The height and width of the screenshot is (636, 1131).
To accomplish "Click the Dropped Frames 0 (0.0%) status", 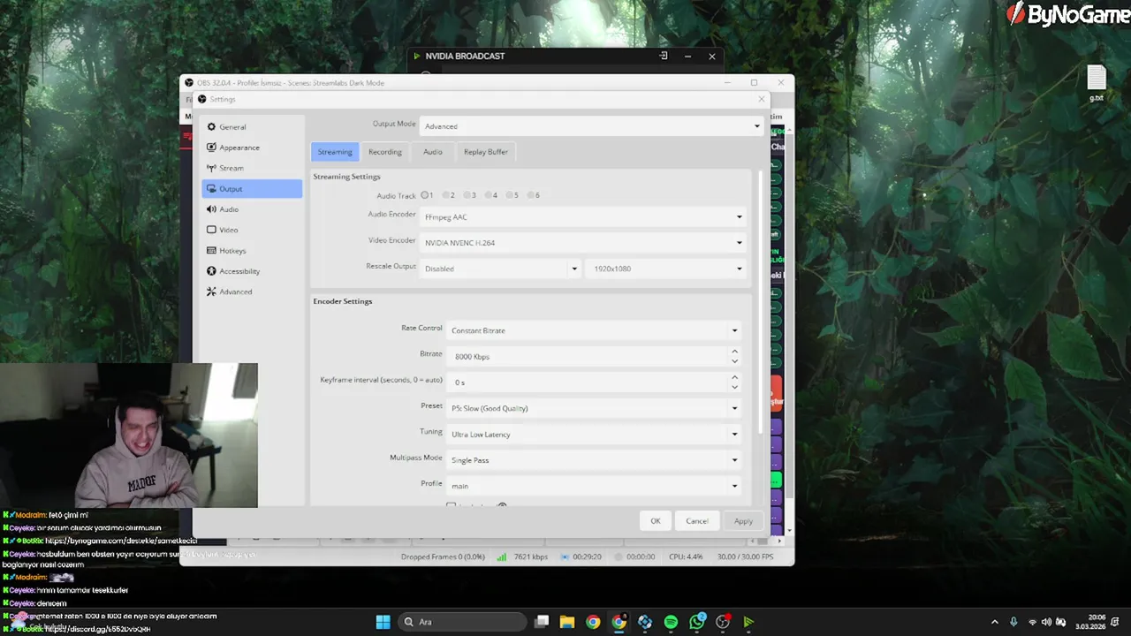I will point(443,557).
